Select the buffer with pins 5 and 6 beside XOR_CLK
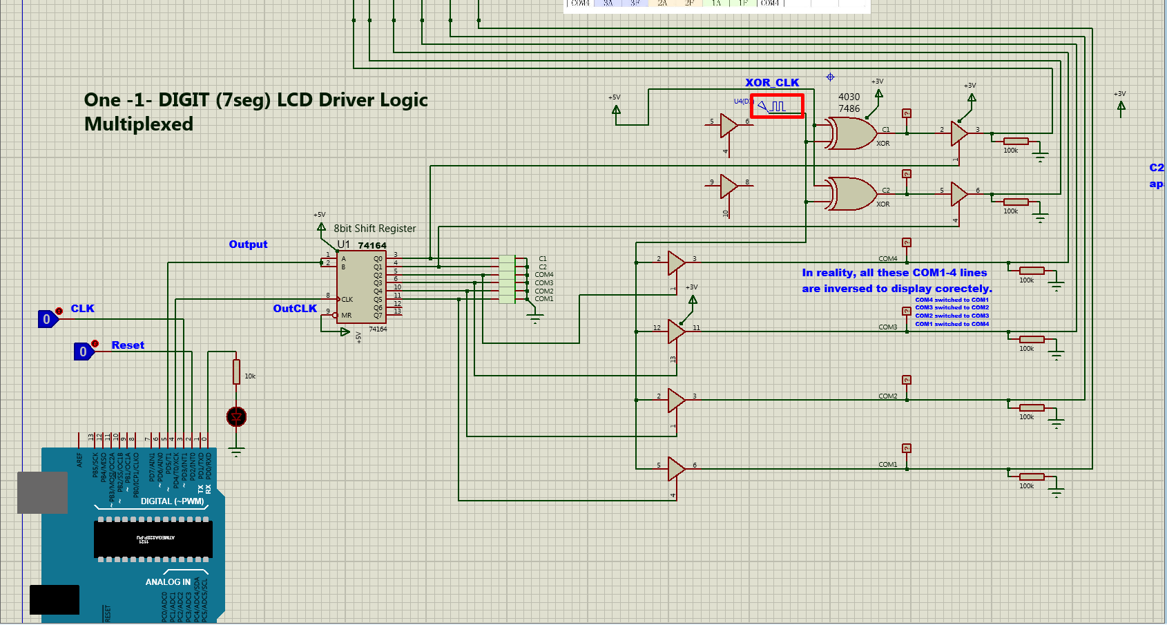 click(x=729, y=126)
